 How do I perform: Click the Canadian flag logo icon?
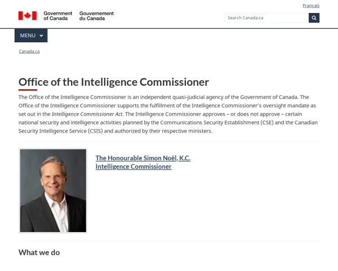coord(27,15)
